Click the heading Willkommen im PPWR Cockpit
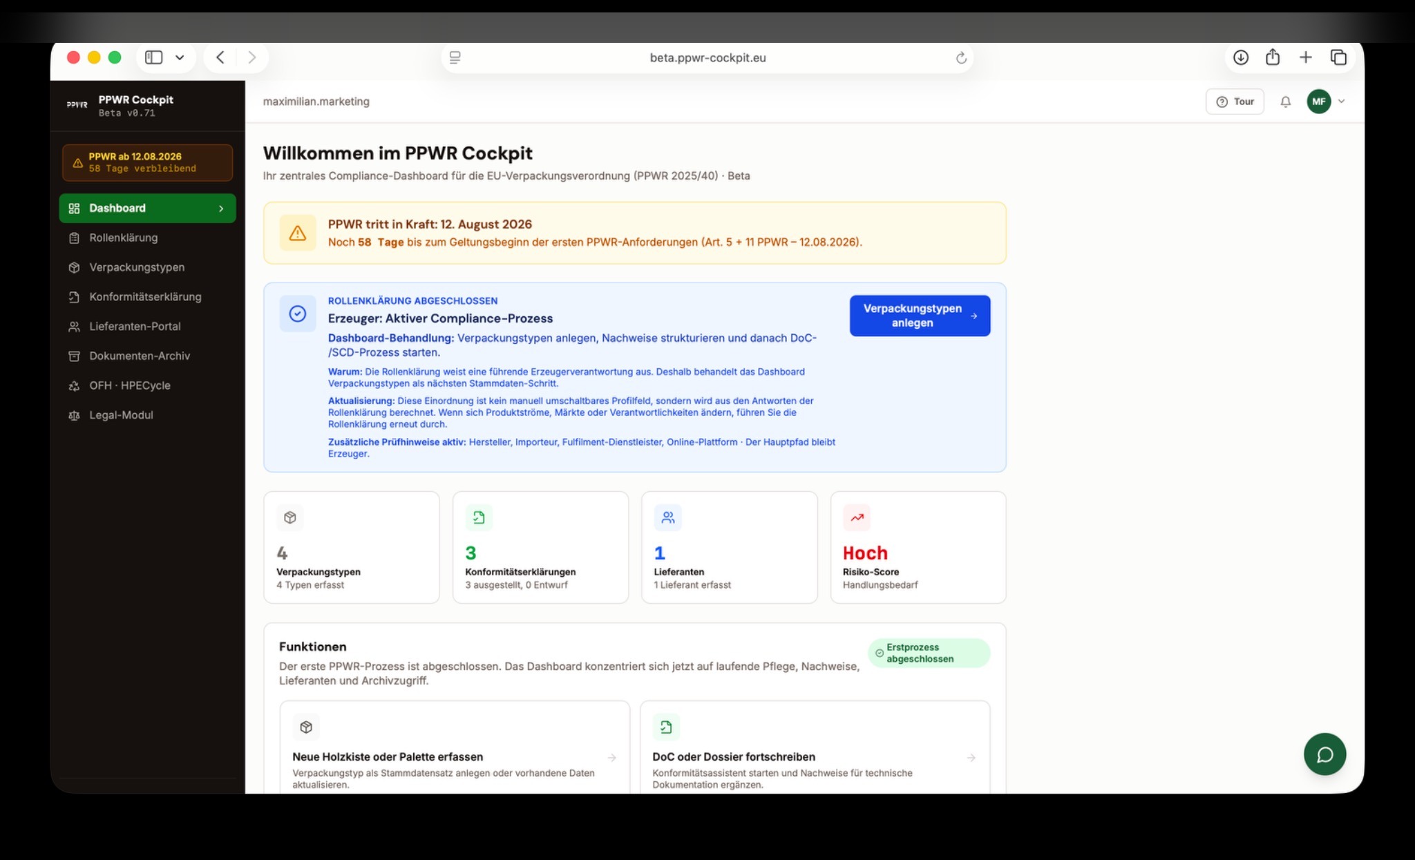Viewport: 1415px width, 860px height. pyautogui.click(x=398, y=153)
